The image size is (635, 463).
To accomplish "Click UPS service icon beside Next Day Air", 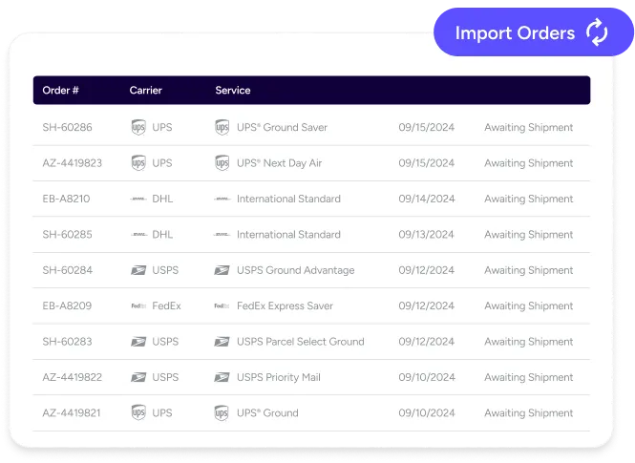I will [x=222, y=163].
